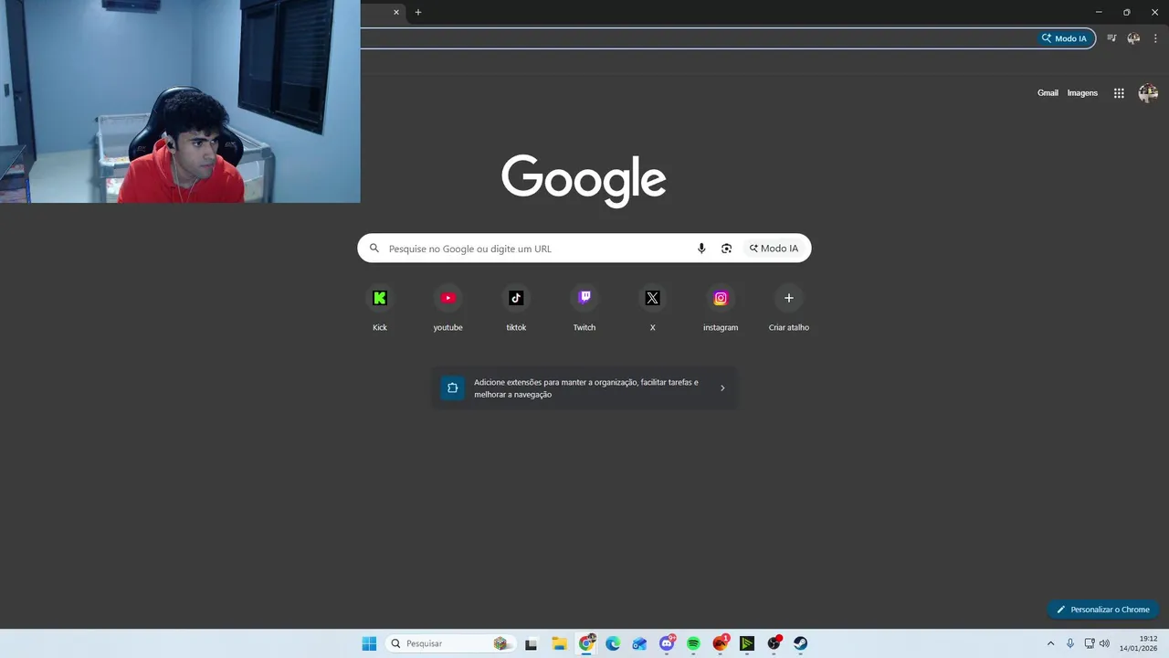
Task: Click the magnifier icon in search box
Action: pos(374,249)
